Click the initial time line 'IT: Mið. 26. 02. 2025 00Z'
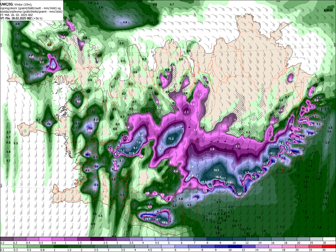Viewport: 336px width, 252px height. [17, 15]
